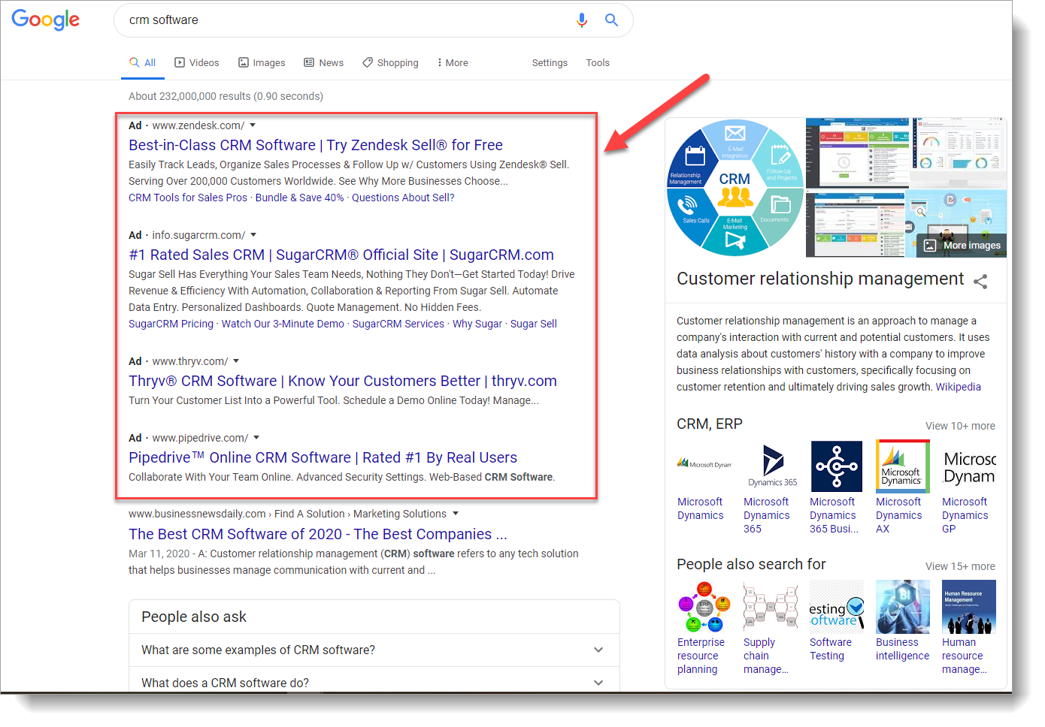
Task: Open the Pipedrive Online CRM Software ad
Action: [x=323, y=457]
